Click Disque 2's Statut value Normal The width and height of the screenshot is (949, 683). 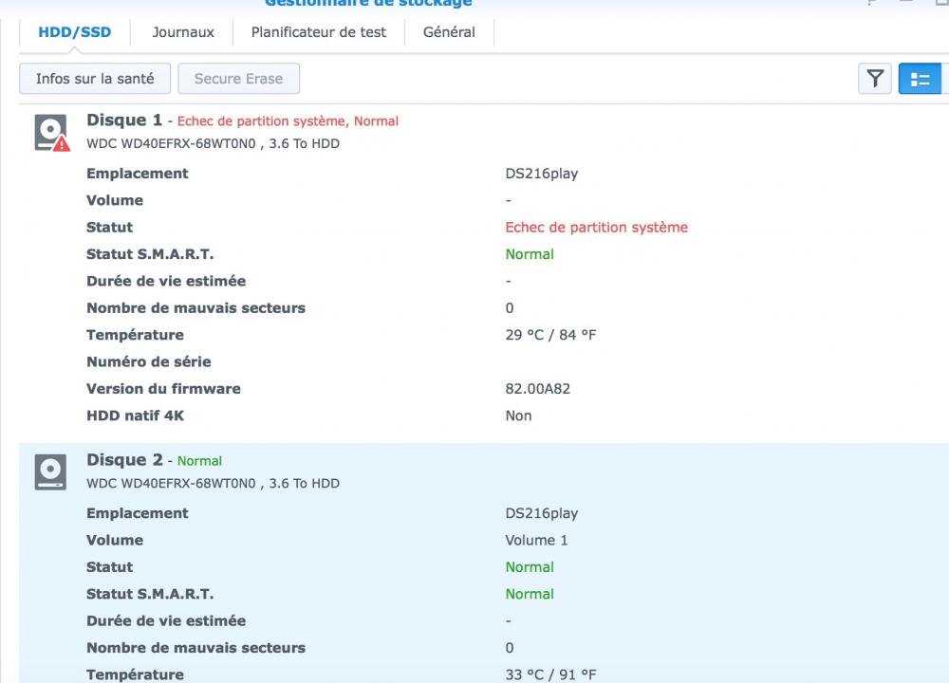(530, 567)
